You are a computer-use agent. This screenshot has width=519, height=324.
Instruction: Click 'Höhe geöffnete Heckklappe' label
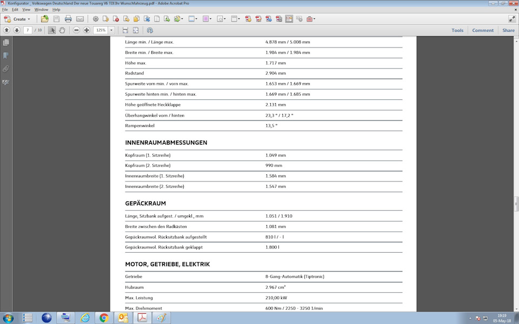pos(152,104)
